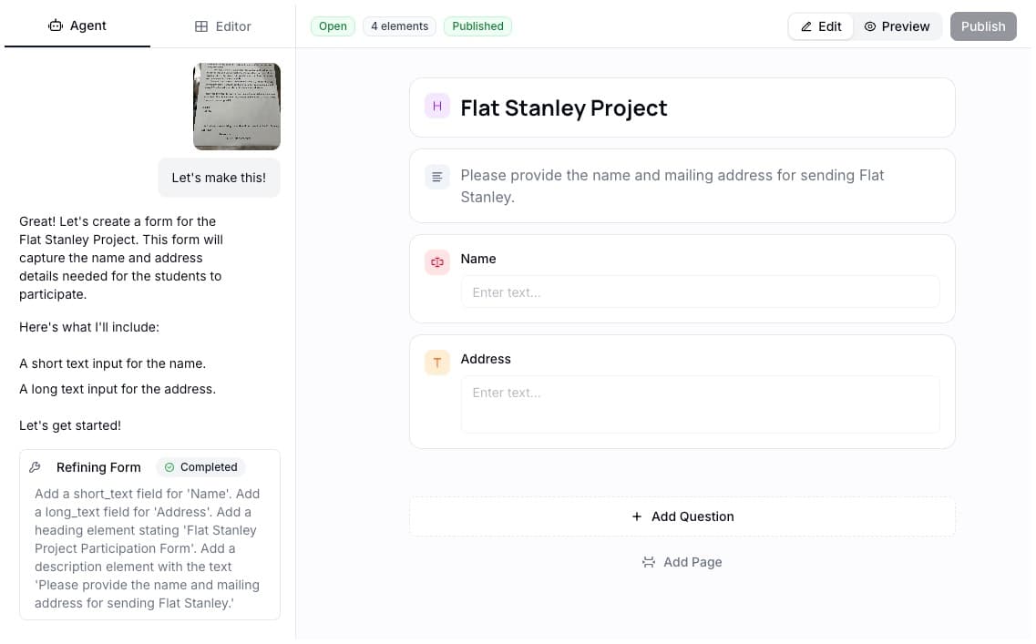Viewport: 1036px width, 644px height.
Task: Click the Open status badge
Action: coord(332,26)
